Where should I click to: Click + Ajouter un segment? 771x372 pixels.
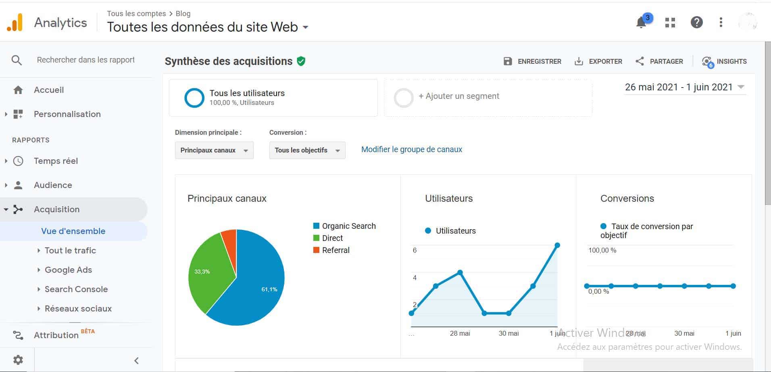pyautogui.click(x=459, y=96)
